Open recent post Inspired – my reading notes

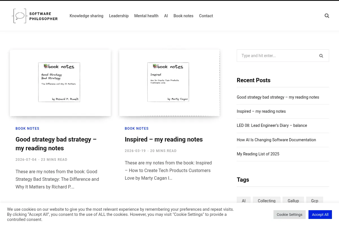tap(261, 111)
